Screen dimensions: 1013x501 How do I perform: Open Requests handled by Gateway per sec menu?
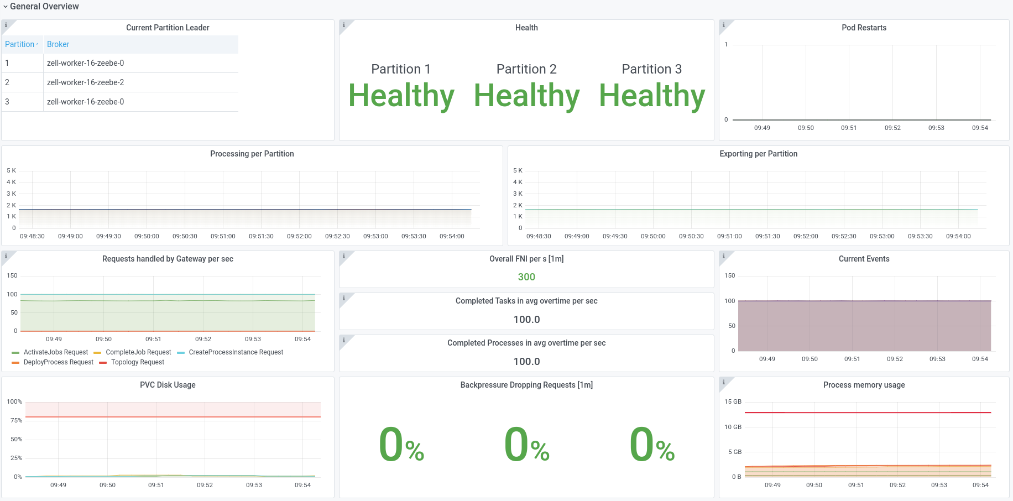coord(168,259)
